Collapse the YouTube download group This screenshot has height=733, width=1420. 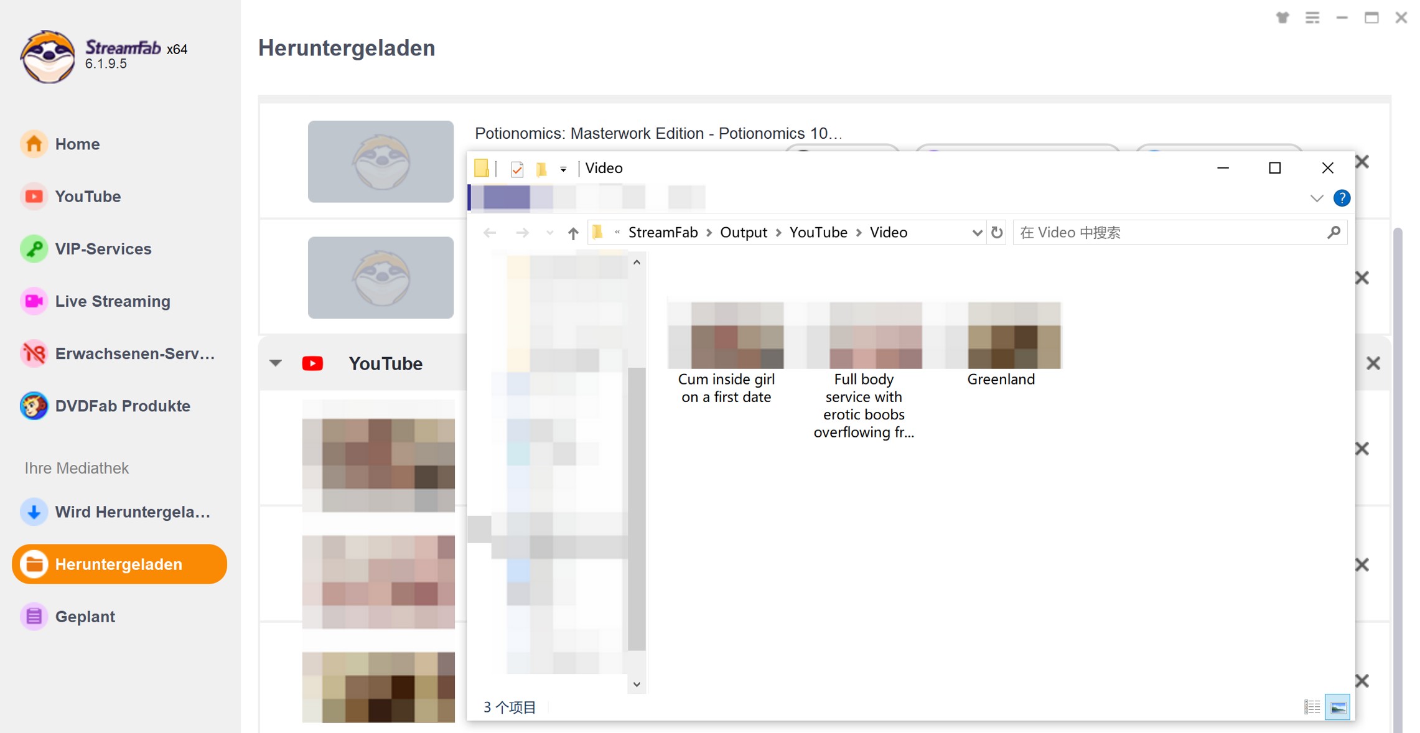point(276,363)
